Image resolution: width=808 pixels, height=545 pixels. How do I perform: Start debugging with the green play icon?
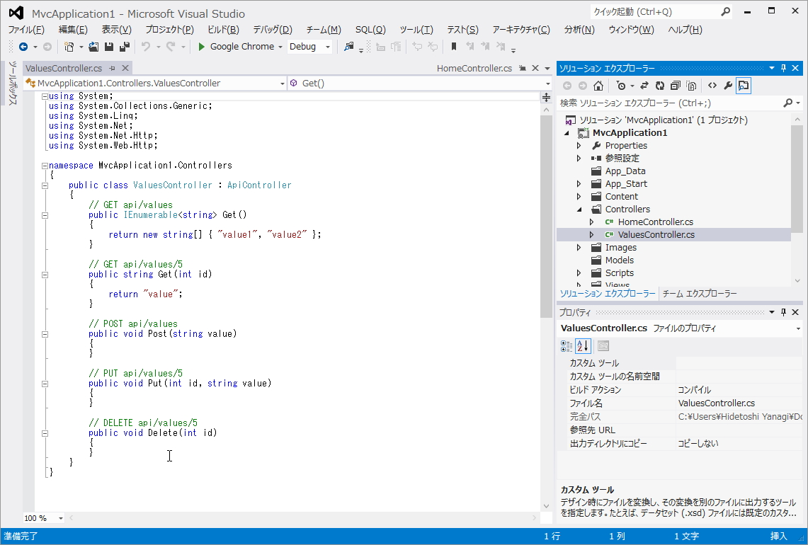(202, 47)
